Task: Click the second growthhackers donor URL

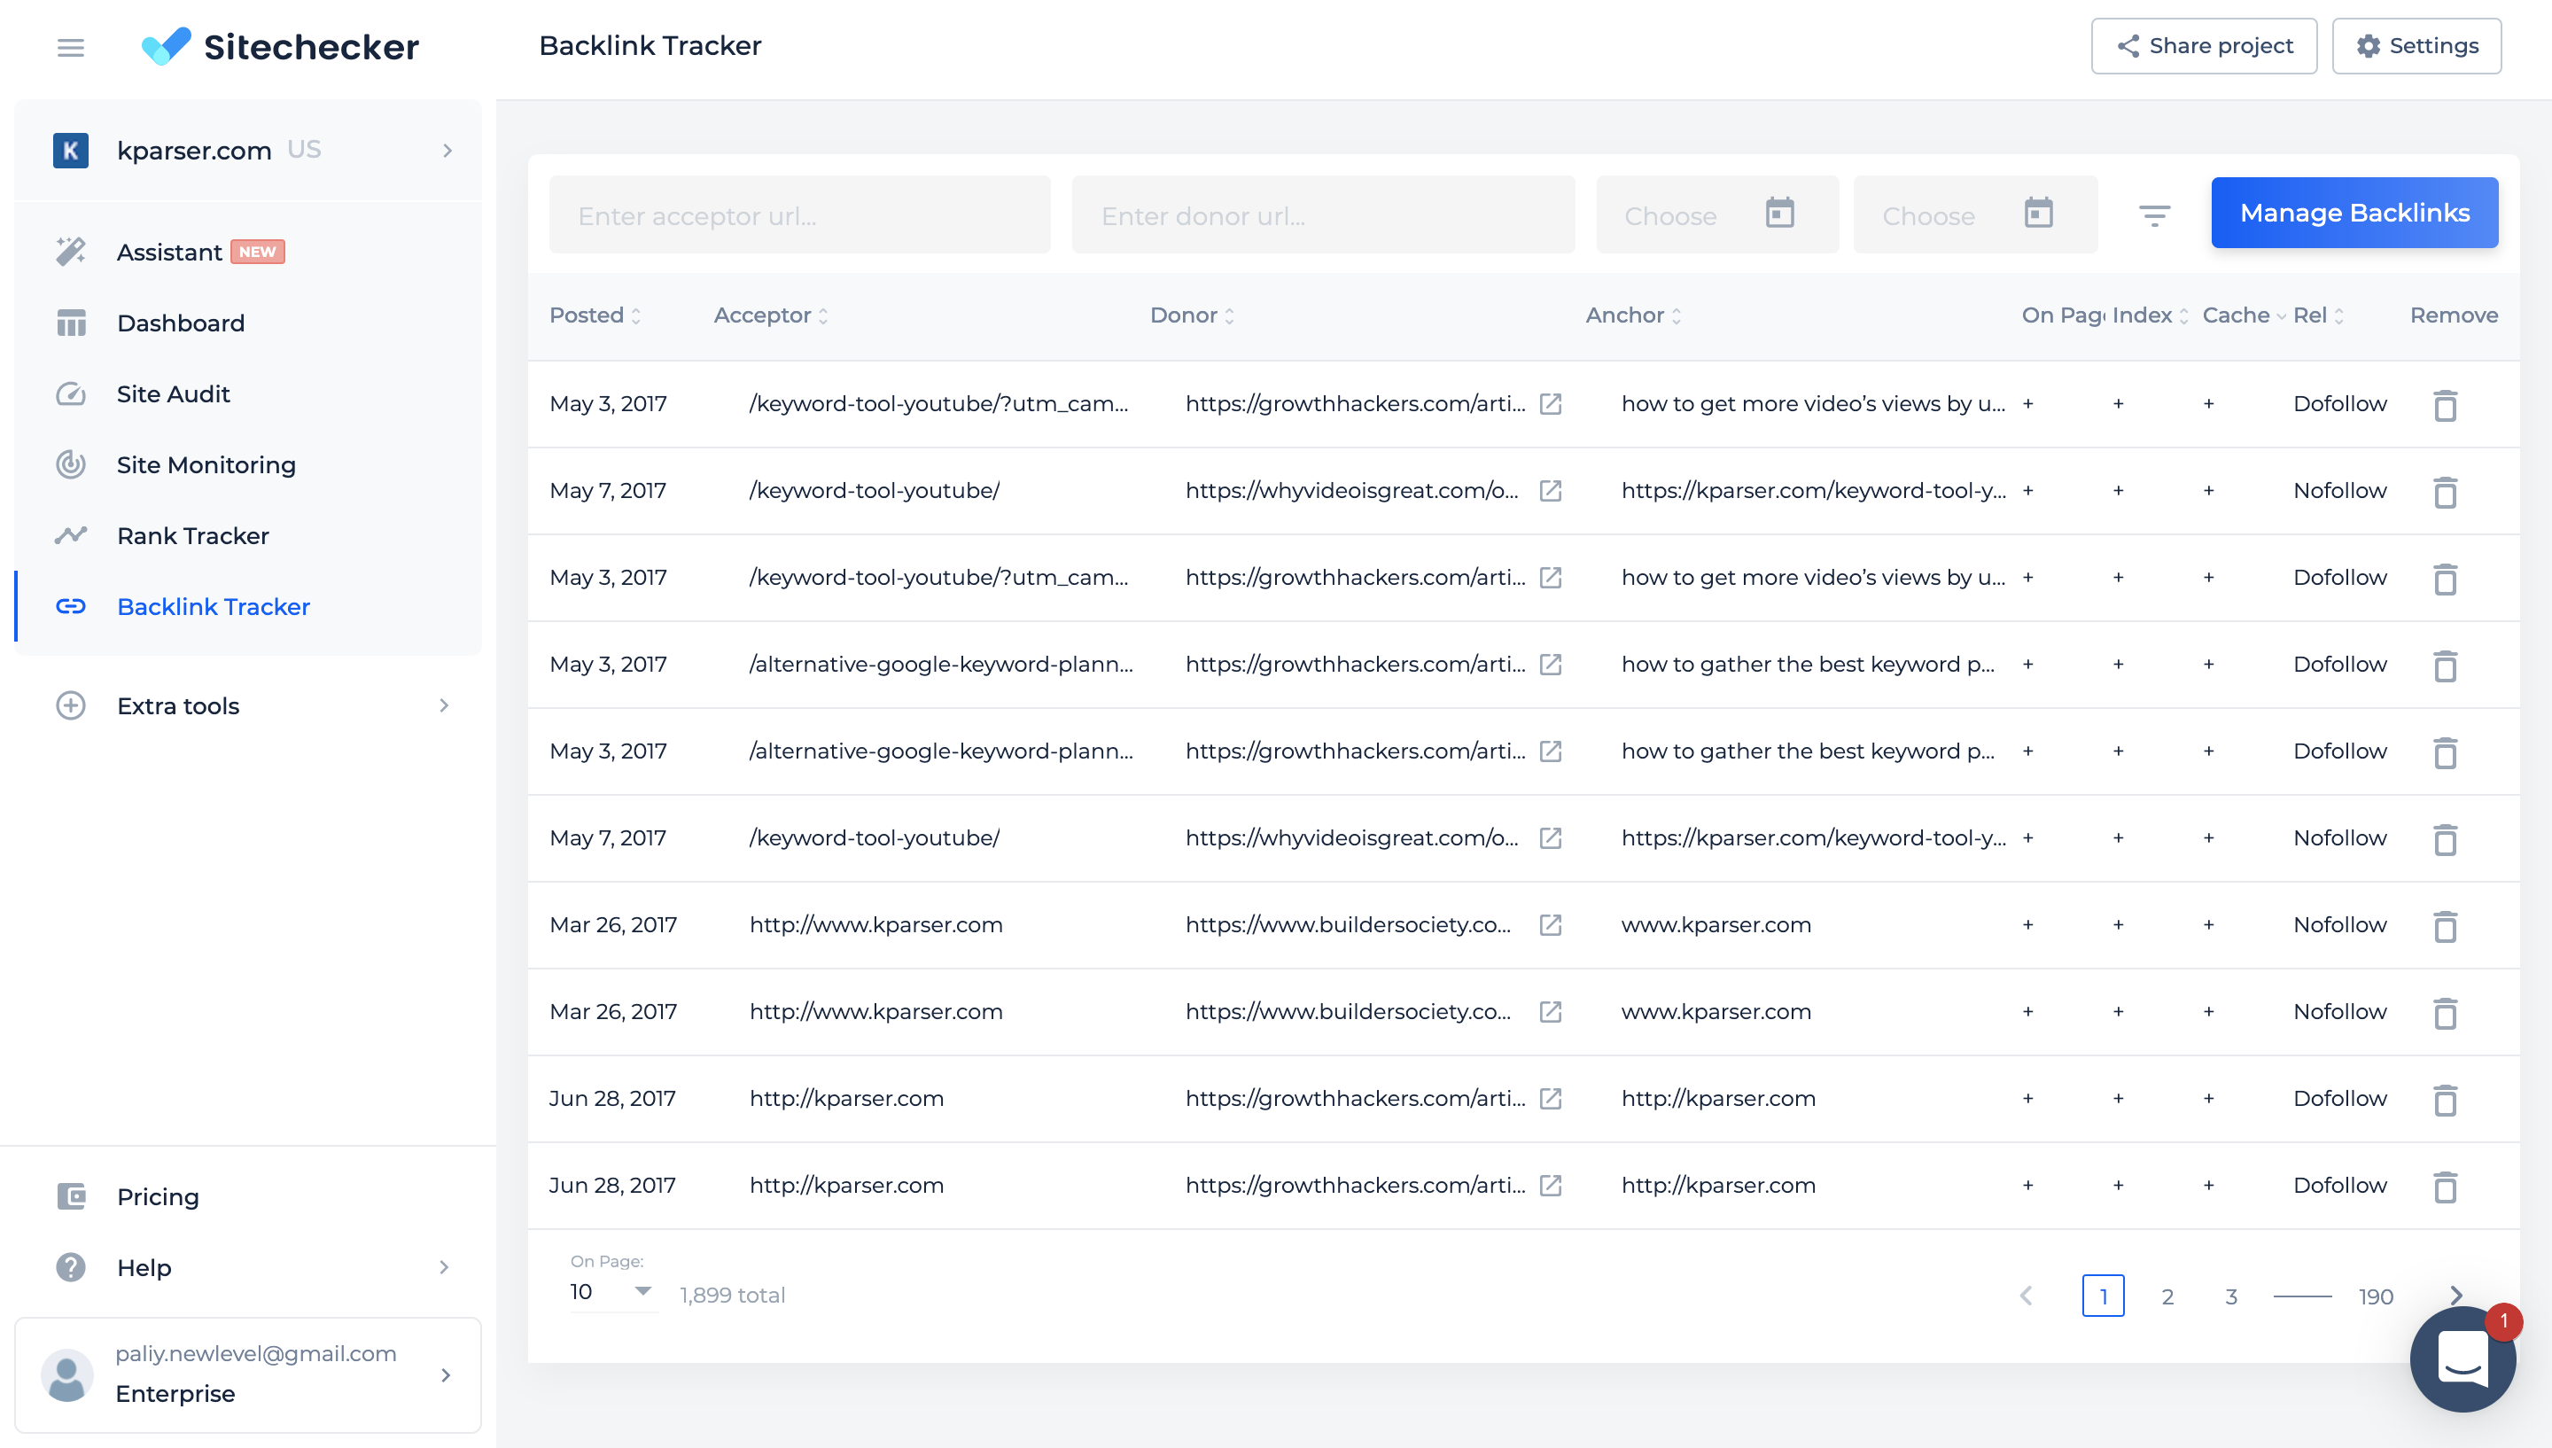Action: point(1355,578)
